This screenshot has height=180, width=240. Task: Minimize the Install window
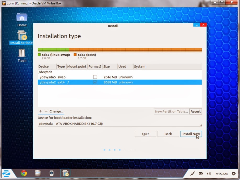(197, 25)
